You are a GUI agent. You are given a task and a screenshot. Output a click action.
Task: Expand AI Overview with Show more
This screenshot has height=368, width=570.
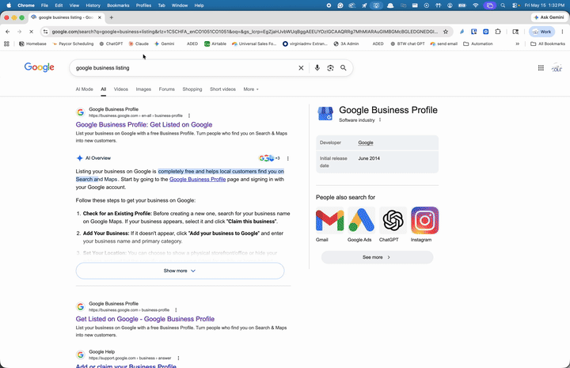(180, 271)
